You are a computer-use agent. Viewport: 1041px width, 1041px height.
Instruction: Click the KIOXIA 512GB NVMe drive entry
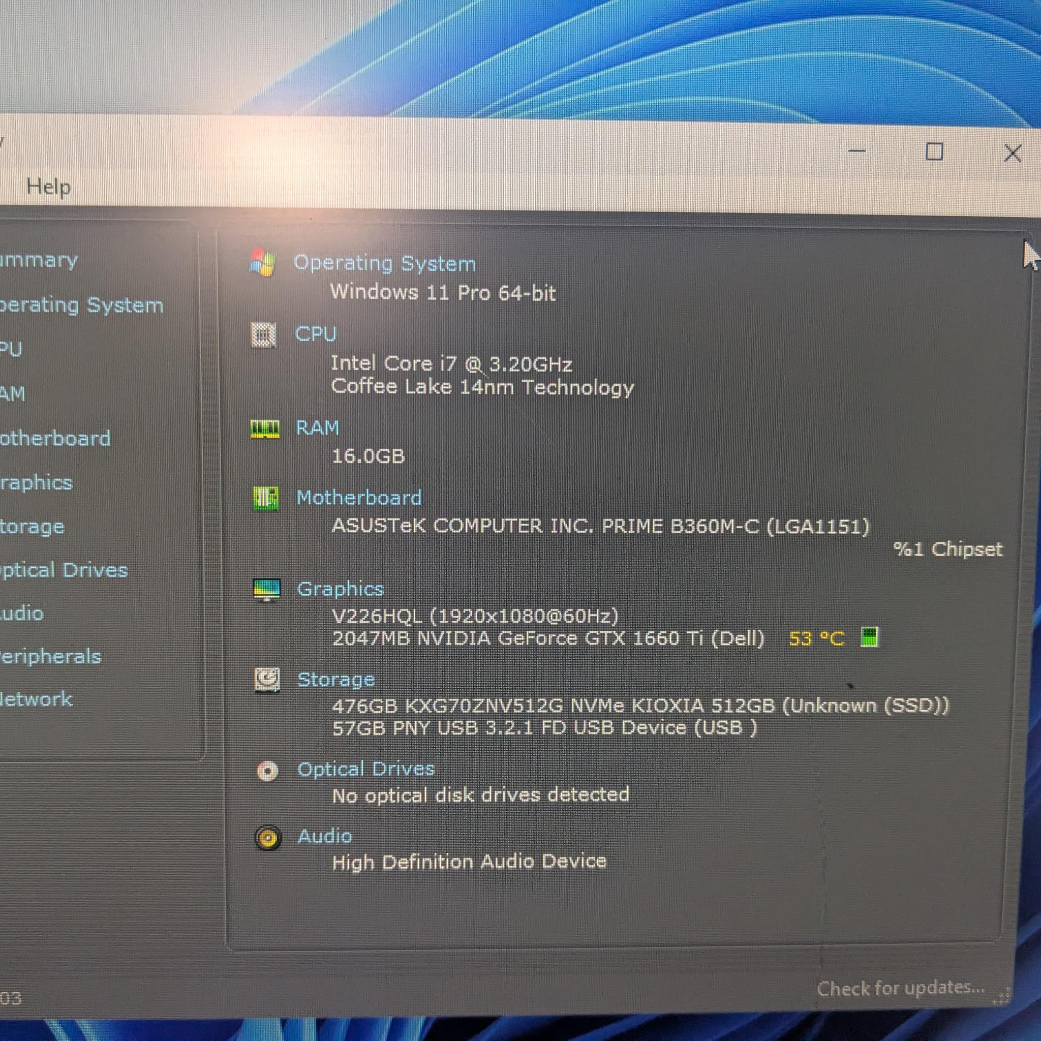coord(640,706)
